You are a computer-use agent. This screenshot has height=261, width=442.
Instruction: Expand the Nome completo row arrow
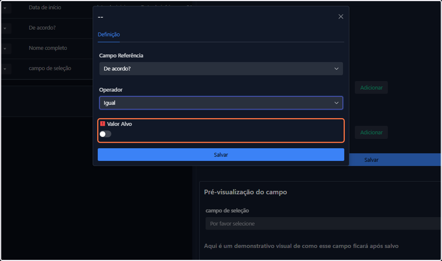6,49
